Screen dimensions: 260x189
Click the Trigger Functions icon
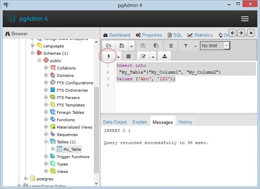[x=52, y=156]
